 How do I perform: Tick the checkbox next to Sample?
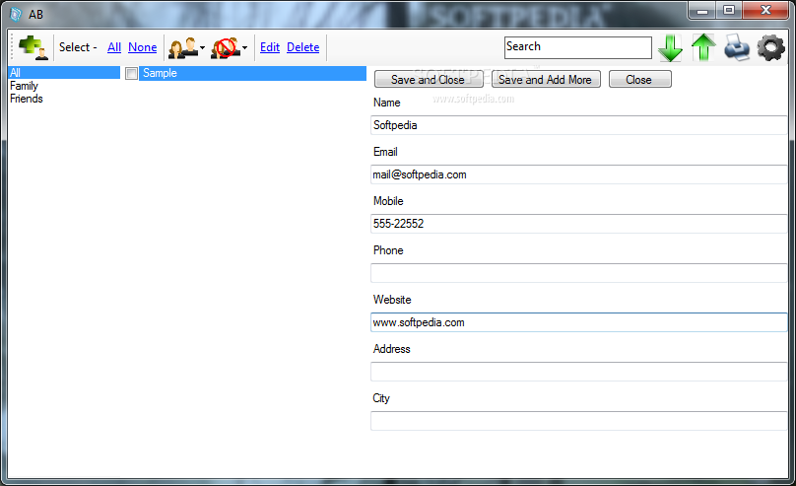131,73
